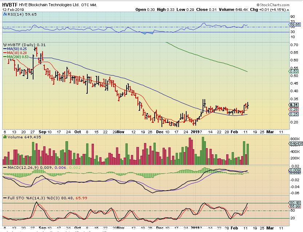Click the Nov label below the price chart
This screenshot has height=232, width=303.
121,132
